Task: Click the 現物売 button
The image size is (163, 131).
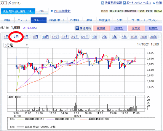Action: tap(119, 28)
